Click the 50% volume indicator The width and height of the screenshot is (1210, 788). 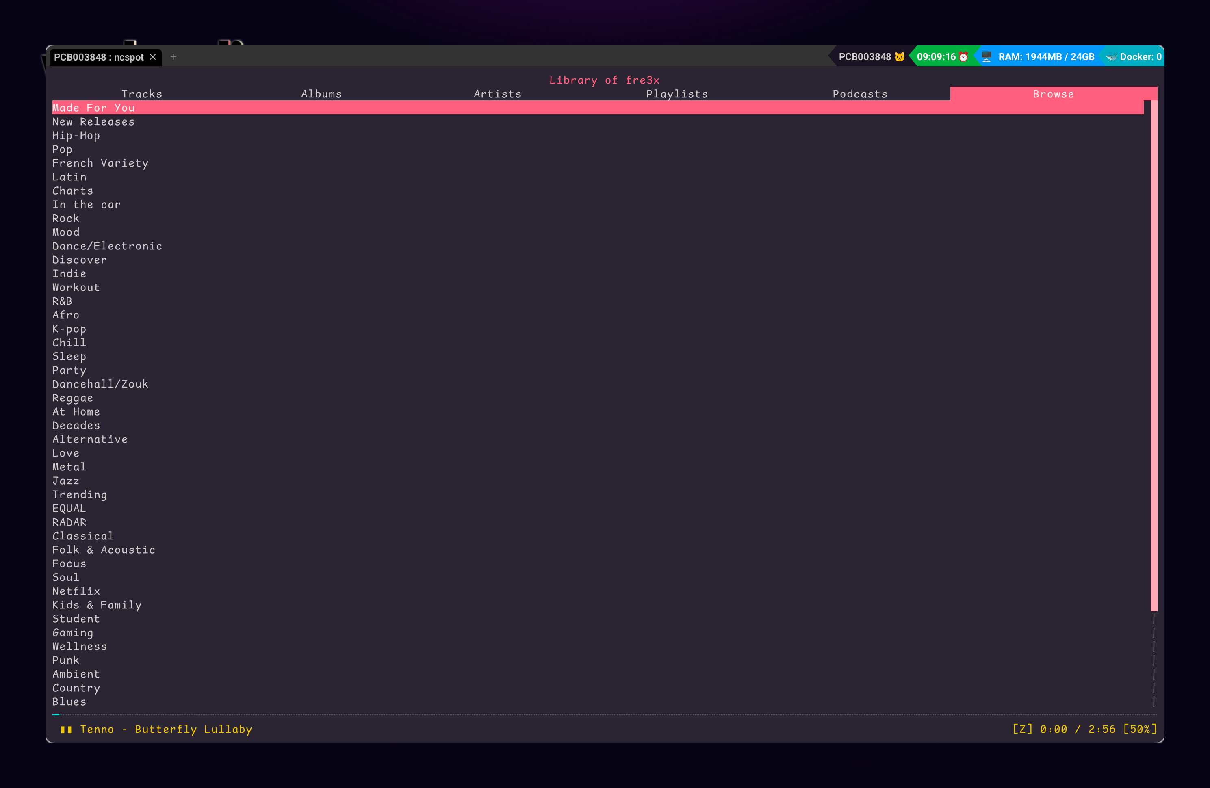(x=1140, y=730)
